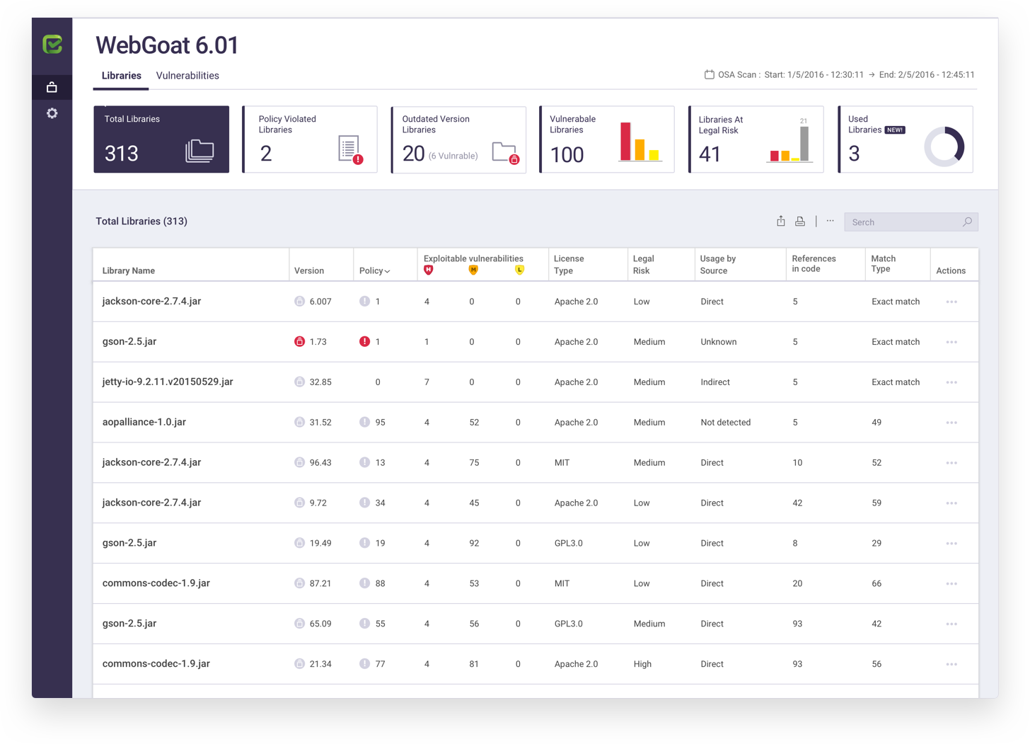Click policy alert icon beside 95

[364, 422]
